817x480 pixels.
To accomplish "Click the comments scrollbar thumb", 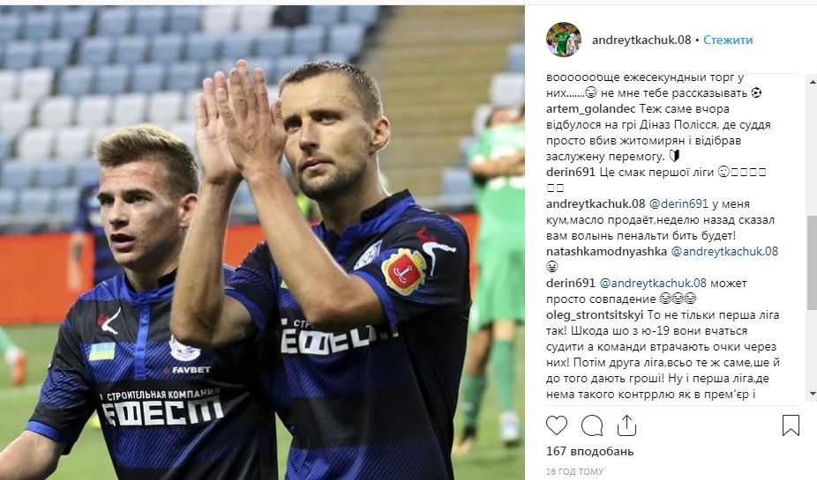I will pyautogui.click(x=812, y=263).
